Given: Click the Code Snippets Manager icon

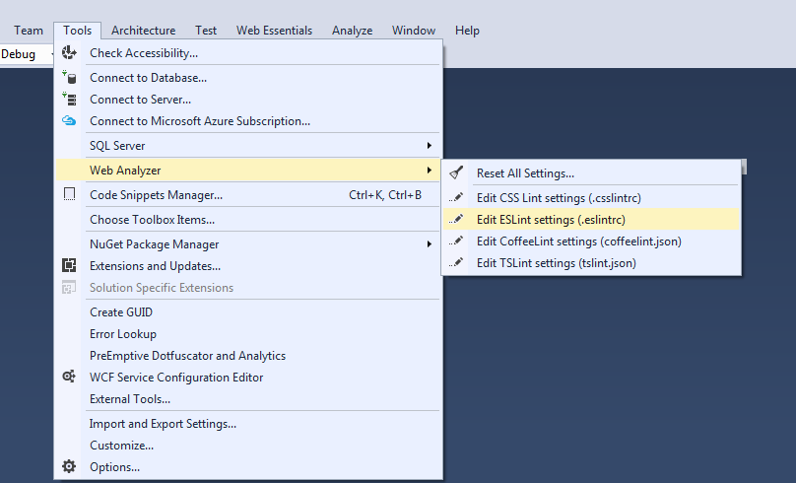Looking at the screenshot, I should [x=69, y=194].
